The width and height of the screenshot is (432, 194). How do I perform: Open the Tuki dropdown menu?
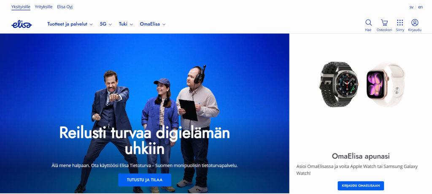126,24
